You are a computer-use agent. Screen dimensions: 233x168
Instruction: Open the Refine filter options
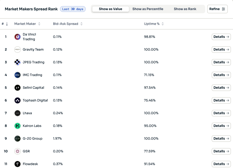(217, 9)
